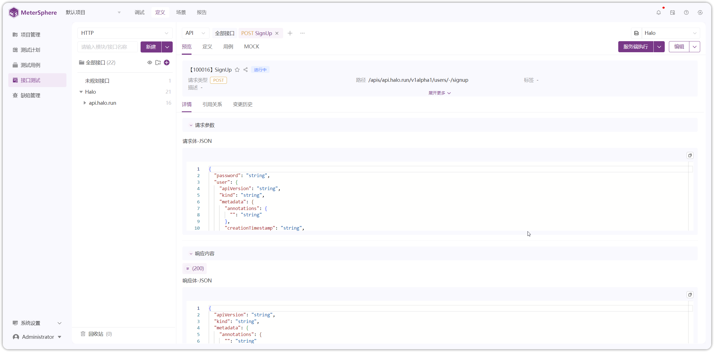Open the API type dropdown
The width and height of the screenshot is (714, 352).
(x=195, y=33)
